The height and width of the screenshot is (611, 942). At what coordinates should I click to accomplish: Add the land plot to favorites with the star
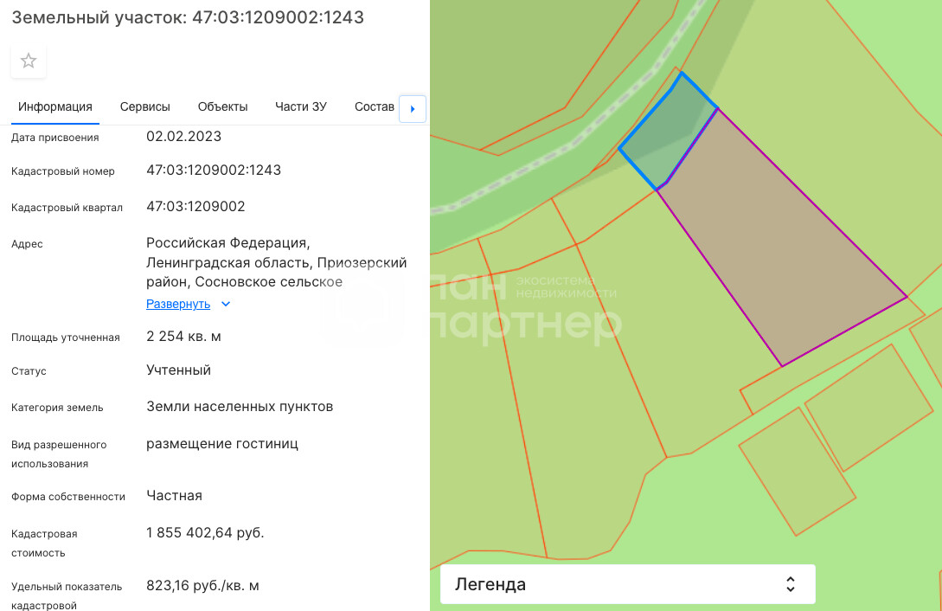point(29,61)
